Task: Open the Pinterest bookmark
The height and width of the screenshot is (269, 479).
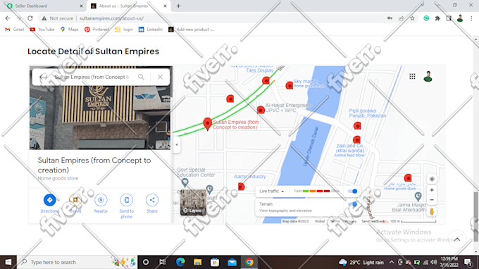Action: pos(97,30)
